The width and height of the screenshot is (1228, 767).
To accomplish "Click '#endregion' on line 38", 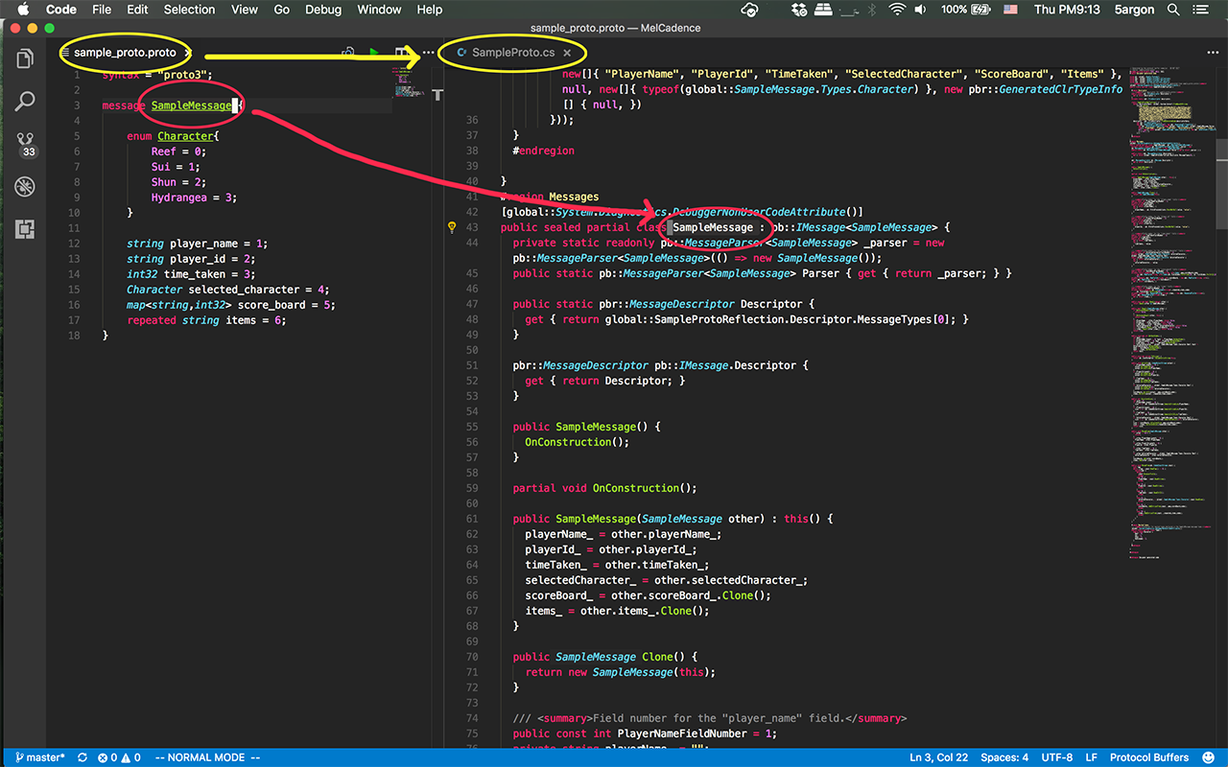I will (x=543, y=151).
